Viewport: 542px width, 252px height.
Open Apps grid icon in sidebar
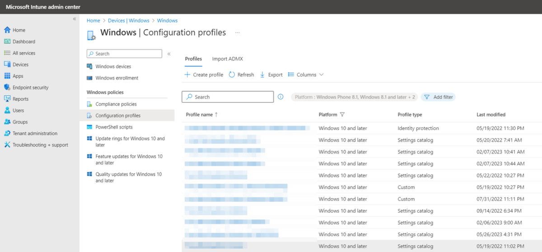click(7, 76)
